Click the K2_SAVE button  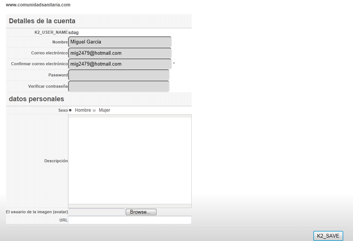point(328,236)
